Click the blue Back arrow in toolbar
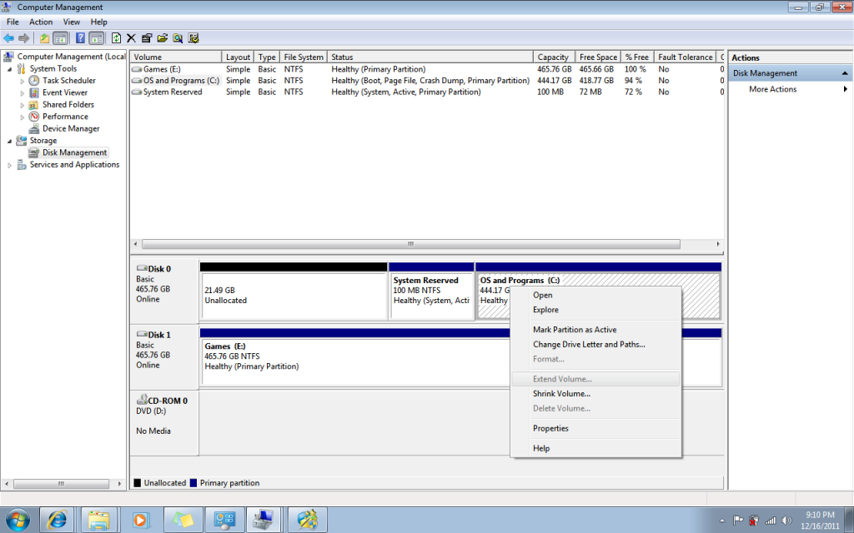Screen dimensions: 854x533 click(x=8, y=38)
